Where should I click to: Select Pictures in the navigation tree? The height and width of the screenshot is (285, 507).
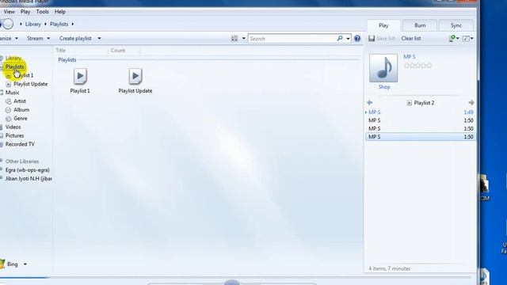tap(14, 135)
